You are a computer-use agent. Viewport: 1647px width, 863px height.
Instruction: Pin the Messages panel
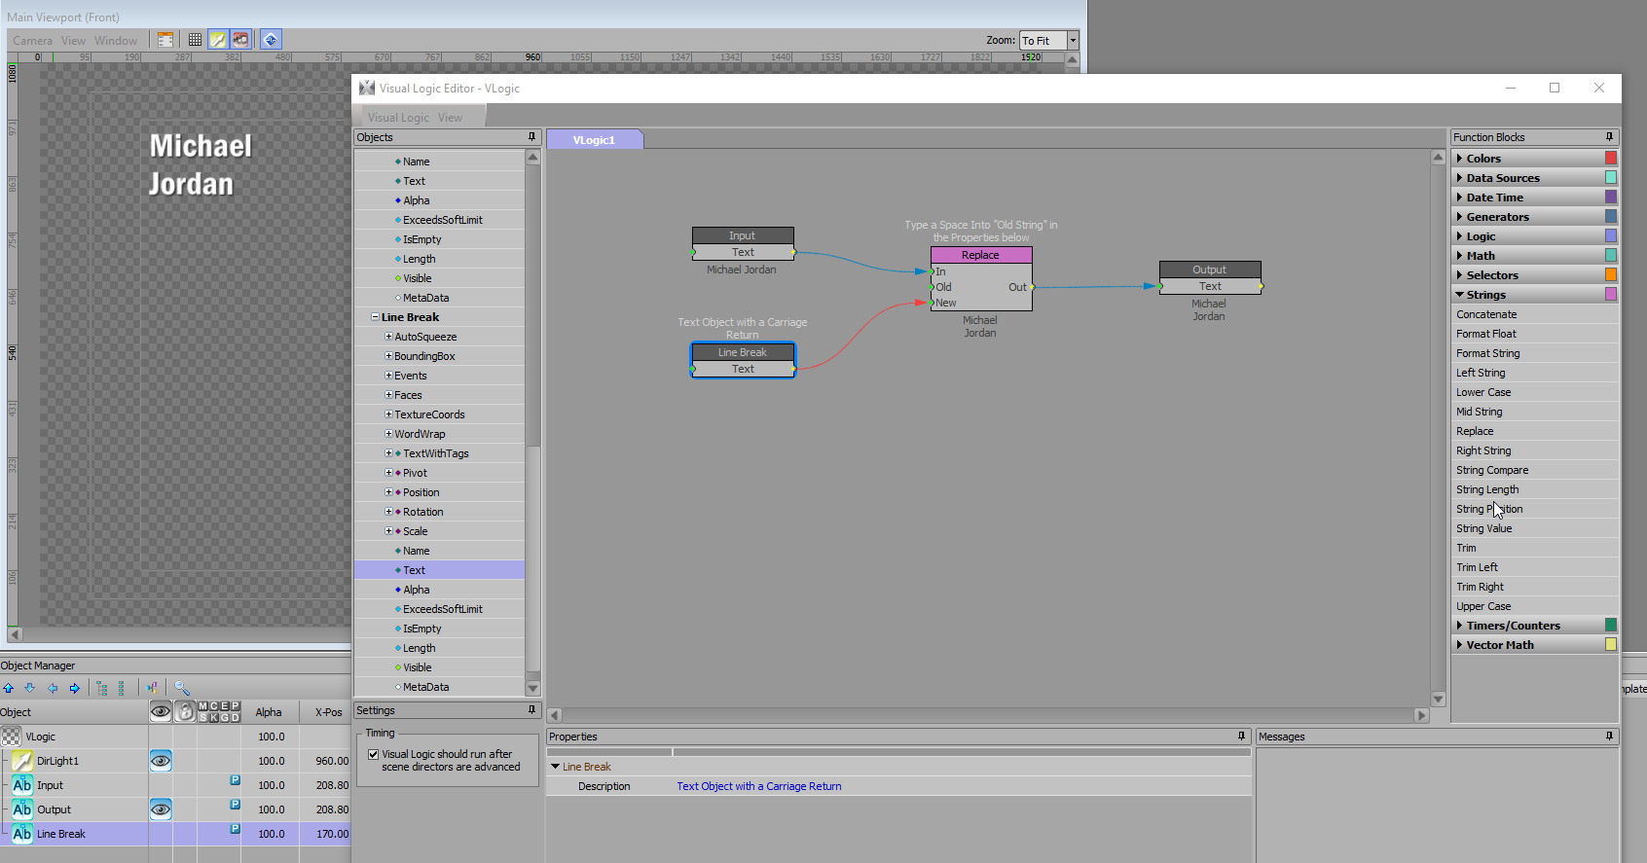coord(1609,737)
